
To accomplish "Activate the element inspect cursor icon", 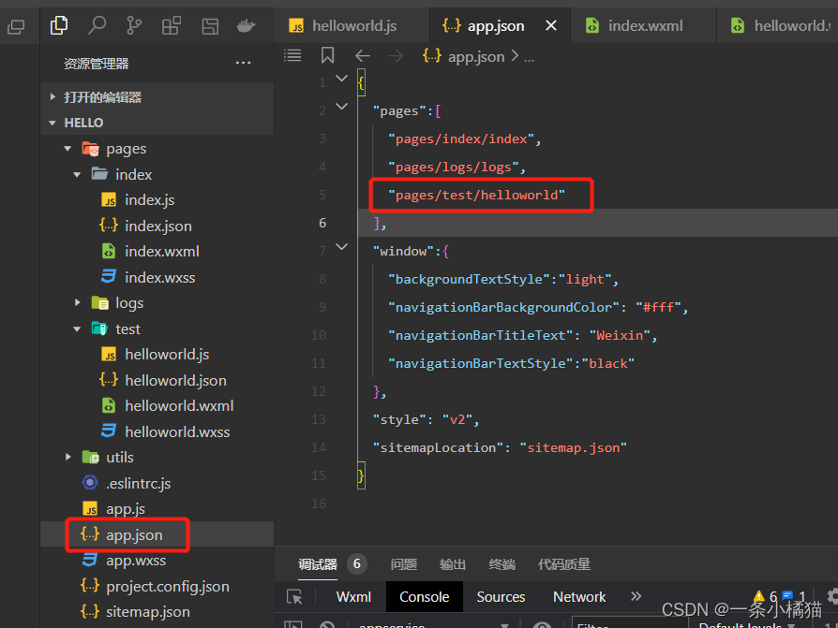I will coord(294,596).
